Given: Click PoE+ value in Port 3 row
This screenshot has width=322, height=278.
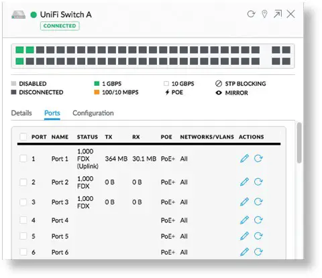Looking at the screenshot, I should pos(168,202).
